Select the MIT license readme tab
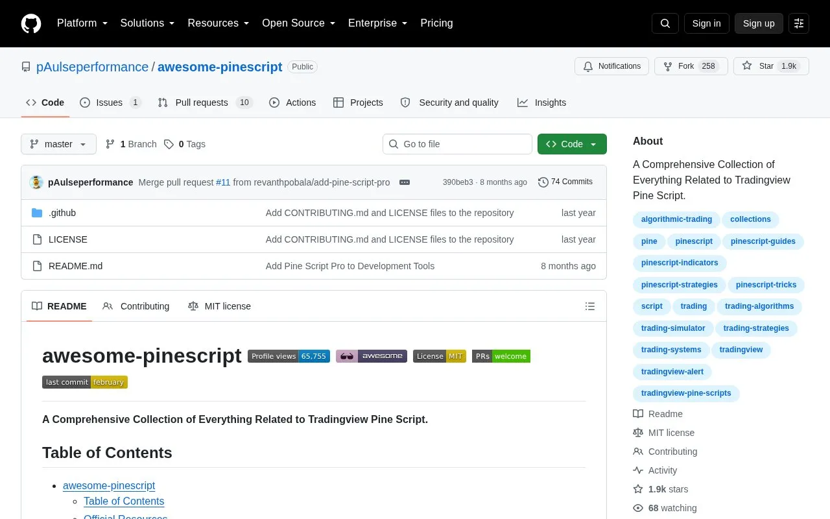Viewport: 830px width, 519px height. tap(219, 306)
